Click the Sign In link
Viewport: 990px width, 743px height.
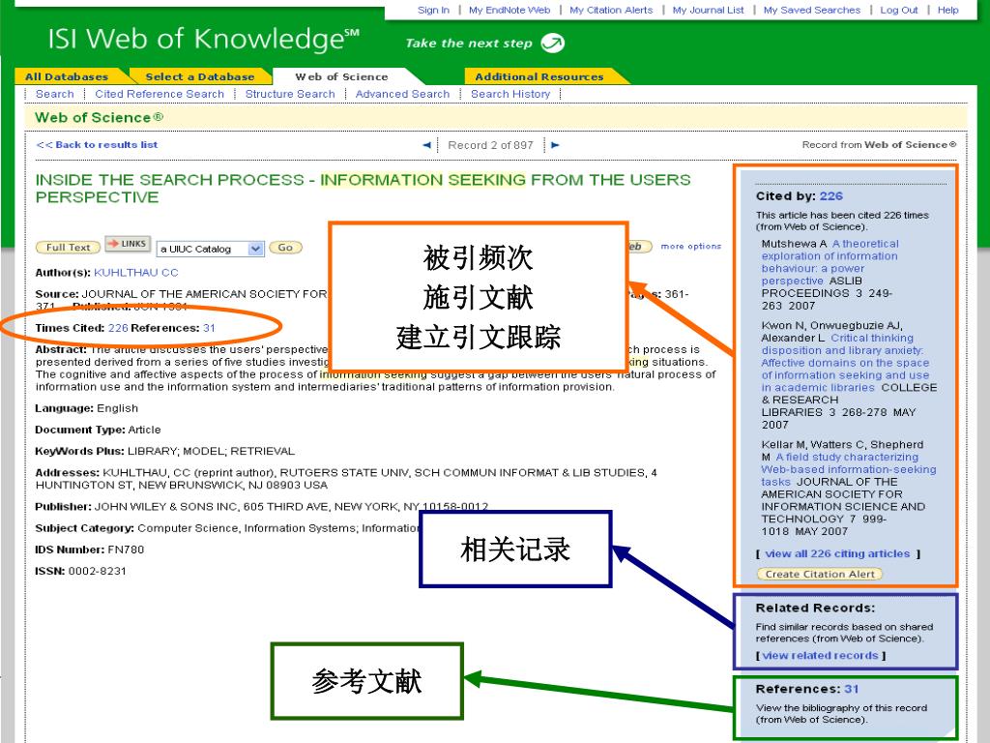(x=433, y=10)
